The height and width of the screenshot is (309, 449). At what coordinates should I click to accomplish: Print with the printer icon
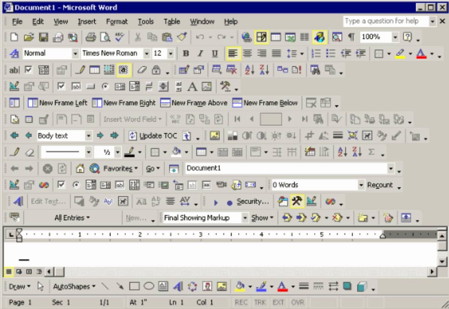point(91,37)
